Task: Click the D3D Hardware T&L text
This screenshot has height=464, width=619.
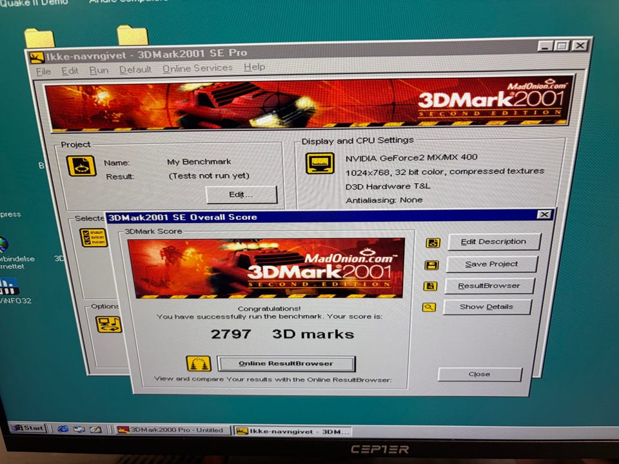Action: tap(388, 186)
